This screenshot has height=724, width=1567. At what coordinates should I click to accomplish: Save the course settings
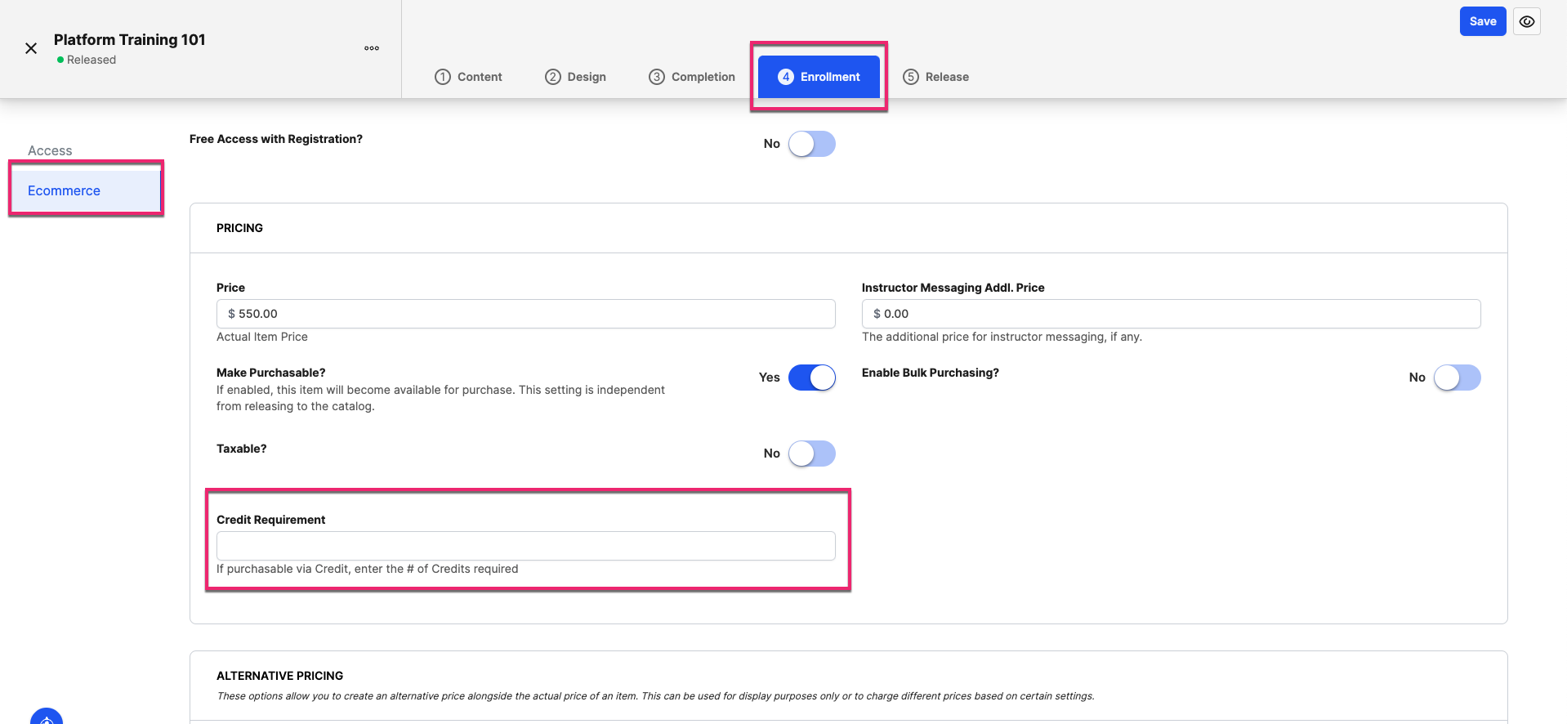pyautogui.click(x=1482, y=22)
